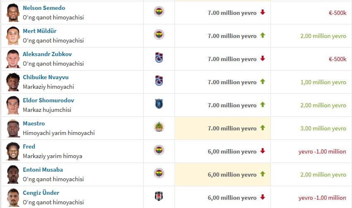Click Mert Müldür's portrait photo
This screenshot has height=208, width=352.
tap(13, 35)
